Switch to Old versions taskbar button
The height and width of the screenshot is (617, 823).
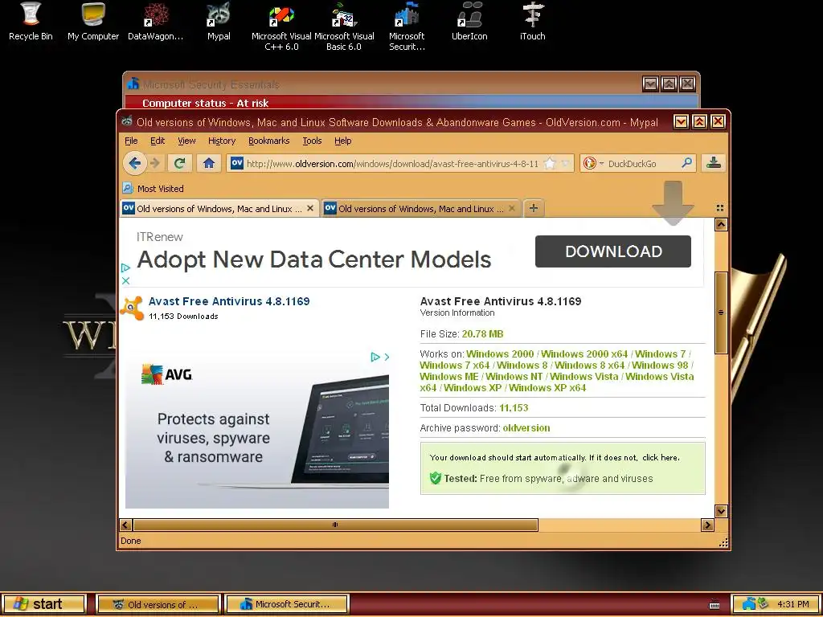point(158,604)
